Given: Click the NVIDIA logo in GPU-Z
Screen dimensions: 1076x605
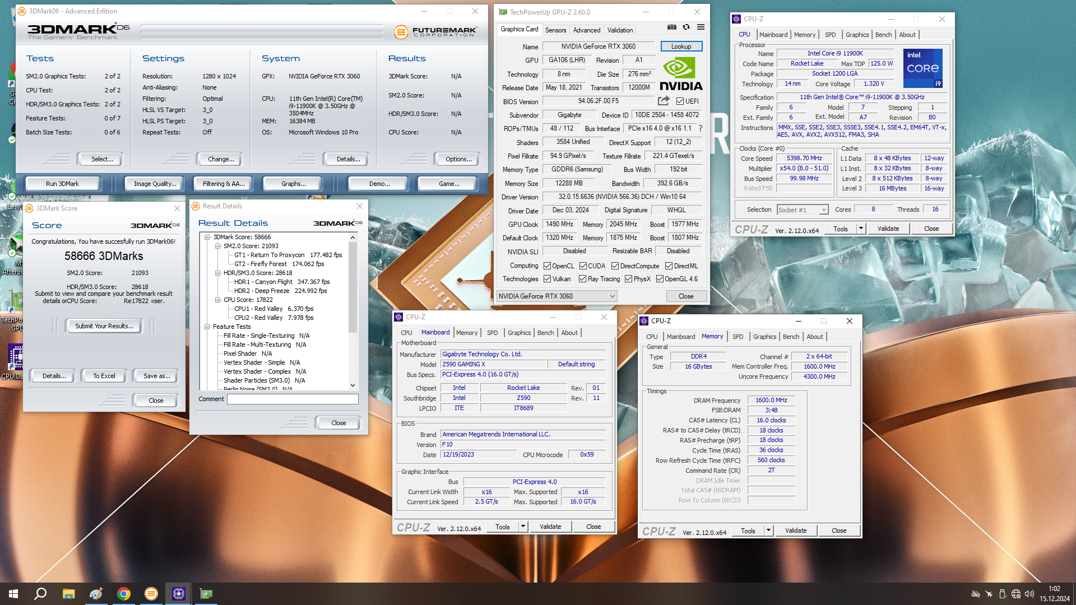Looking at the screenshot, I should pyautogui.click(x=680, y=73).
